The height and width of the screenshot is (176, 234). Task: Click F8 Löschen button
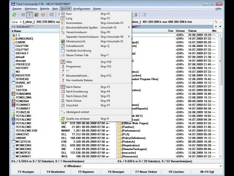coord(176,172)
